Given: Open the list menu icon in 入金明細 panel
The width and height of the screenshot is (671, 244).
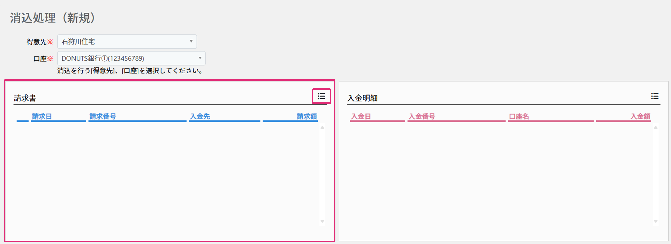Looking at the screenshot, I should [655, 97].
